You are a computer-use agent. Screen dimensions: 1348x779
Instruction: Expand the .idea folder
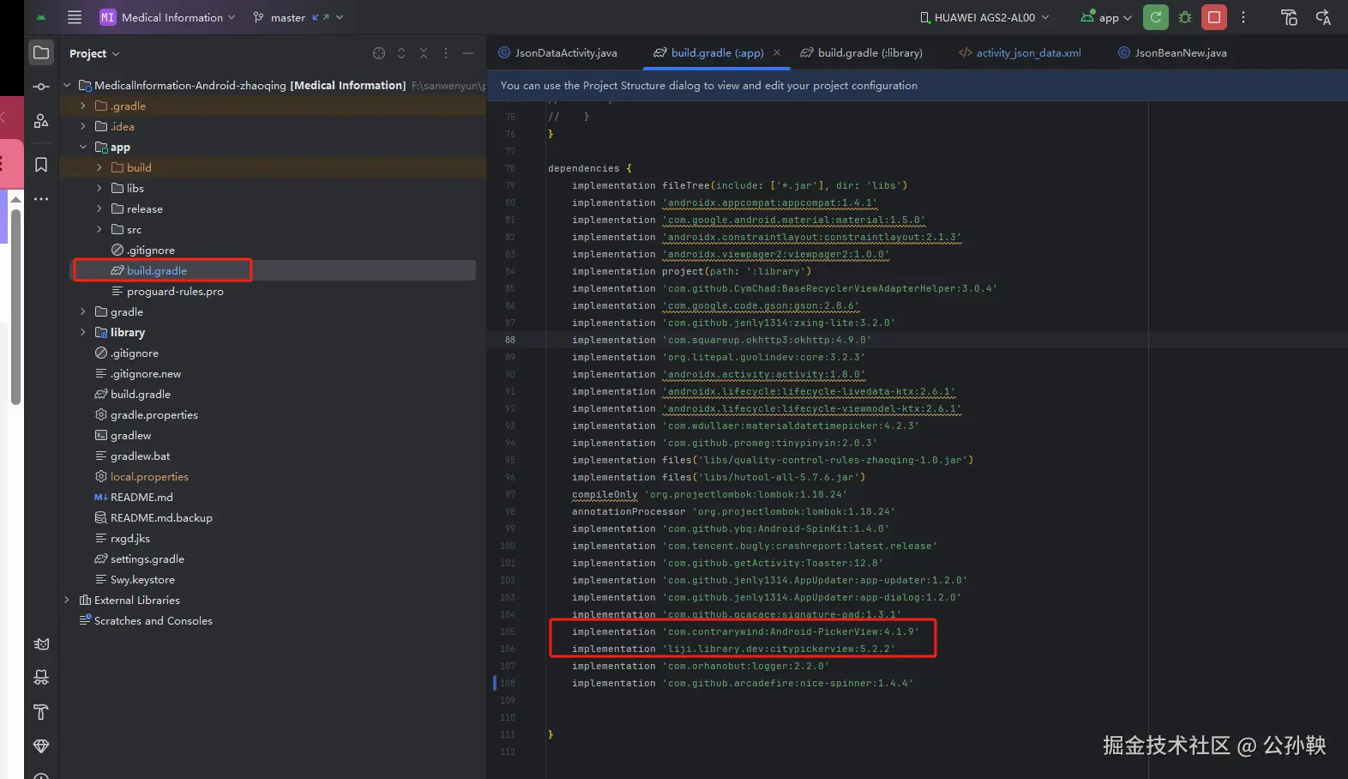click(x=83, y=127)
